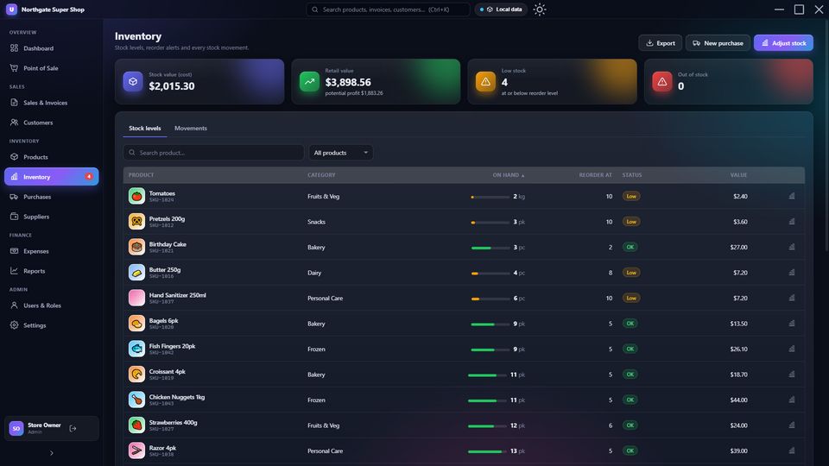Click the Hand Sanitizer 250ml product icon
829x466 pixels.
136,298
